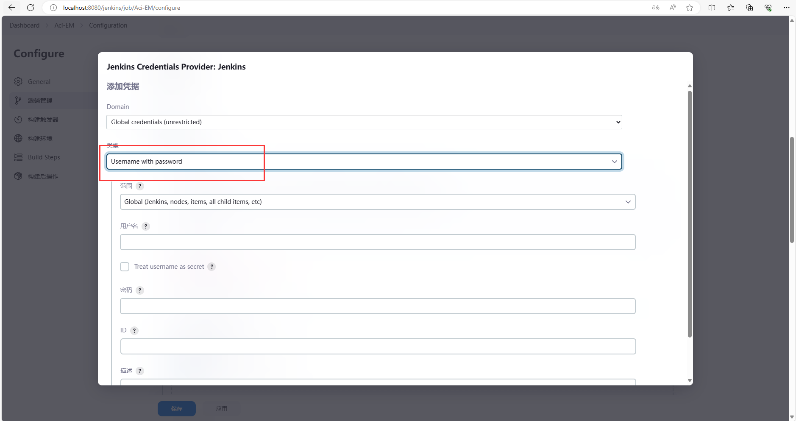796x421 pixels.
Task: Open the favorites list icon in browser toolbar
Action: pyautogui.click(x=731, y=8)
